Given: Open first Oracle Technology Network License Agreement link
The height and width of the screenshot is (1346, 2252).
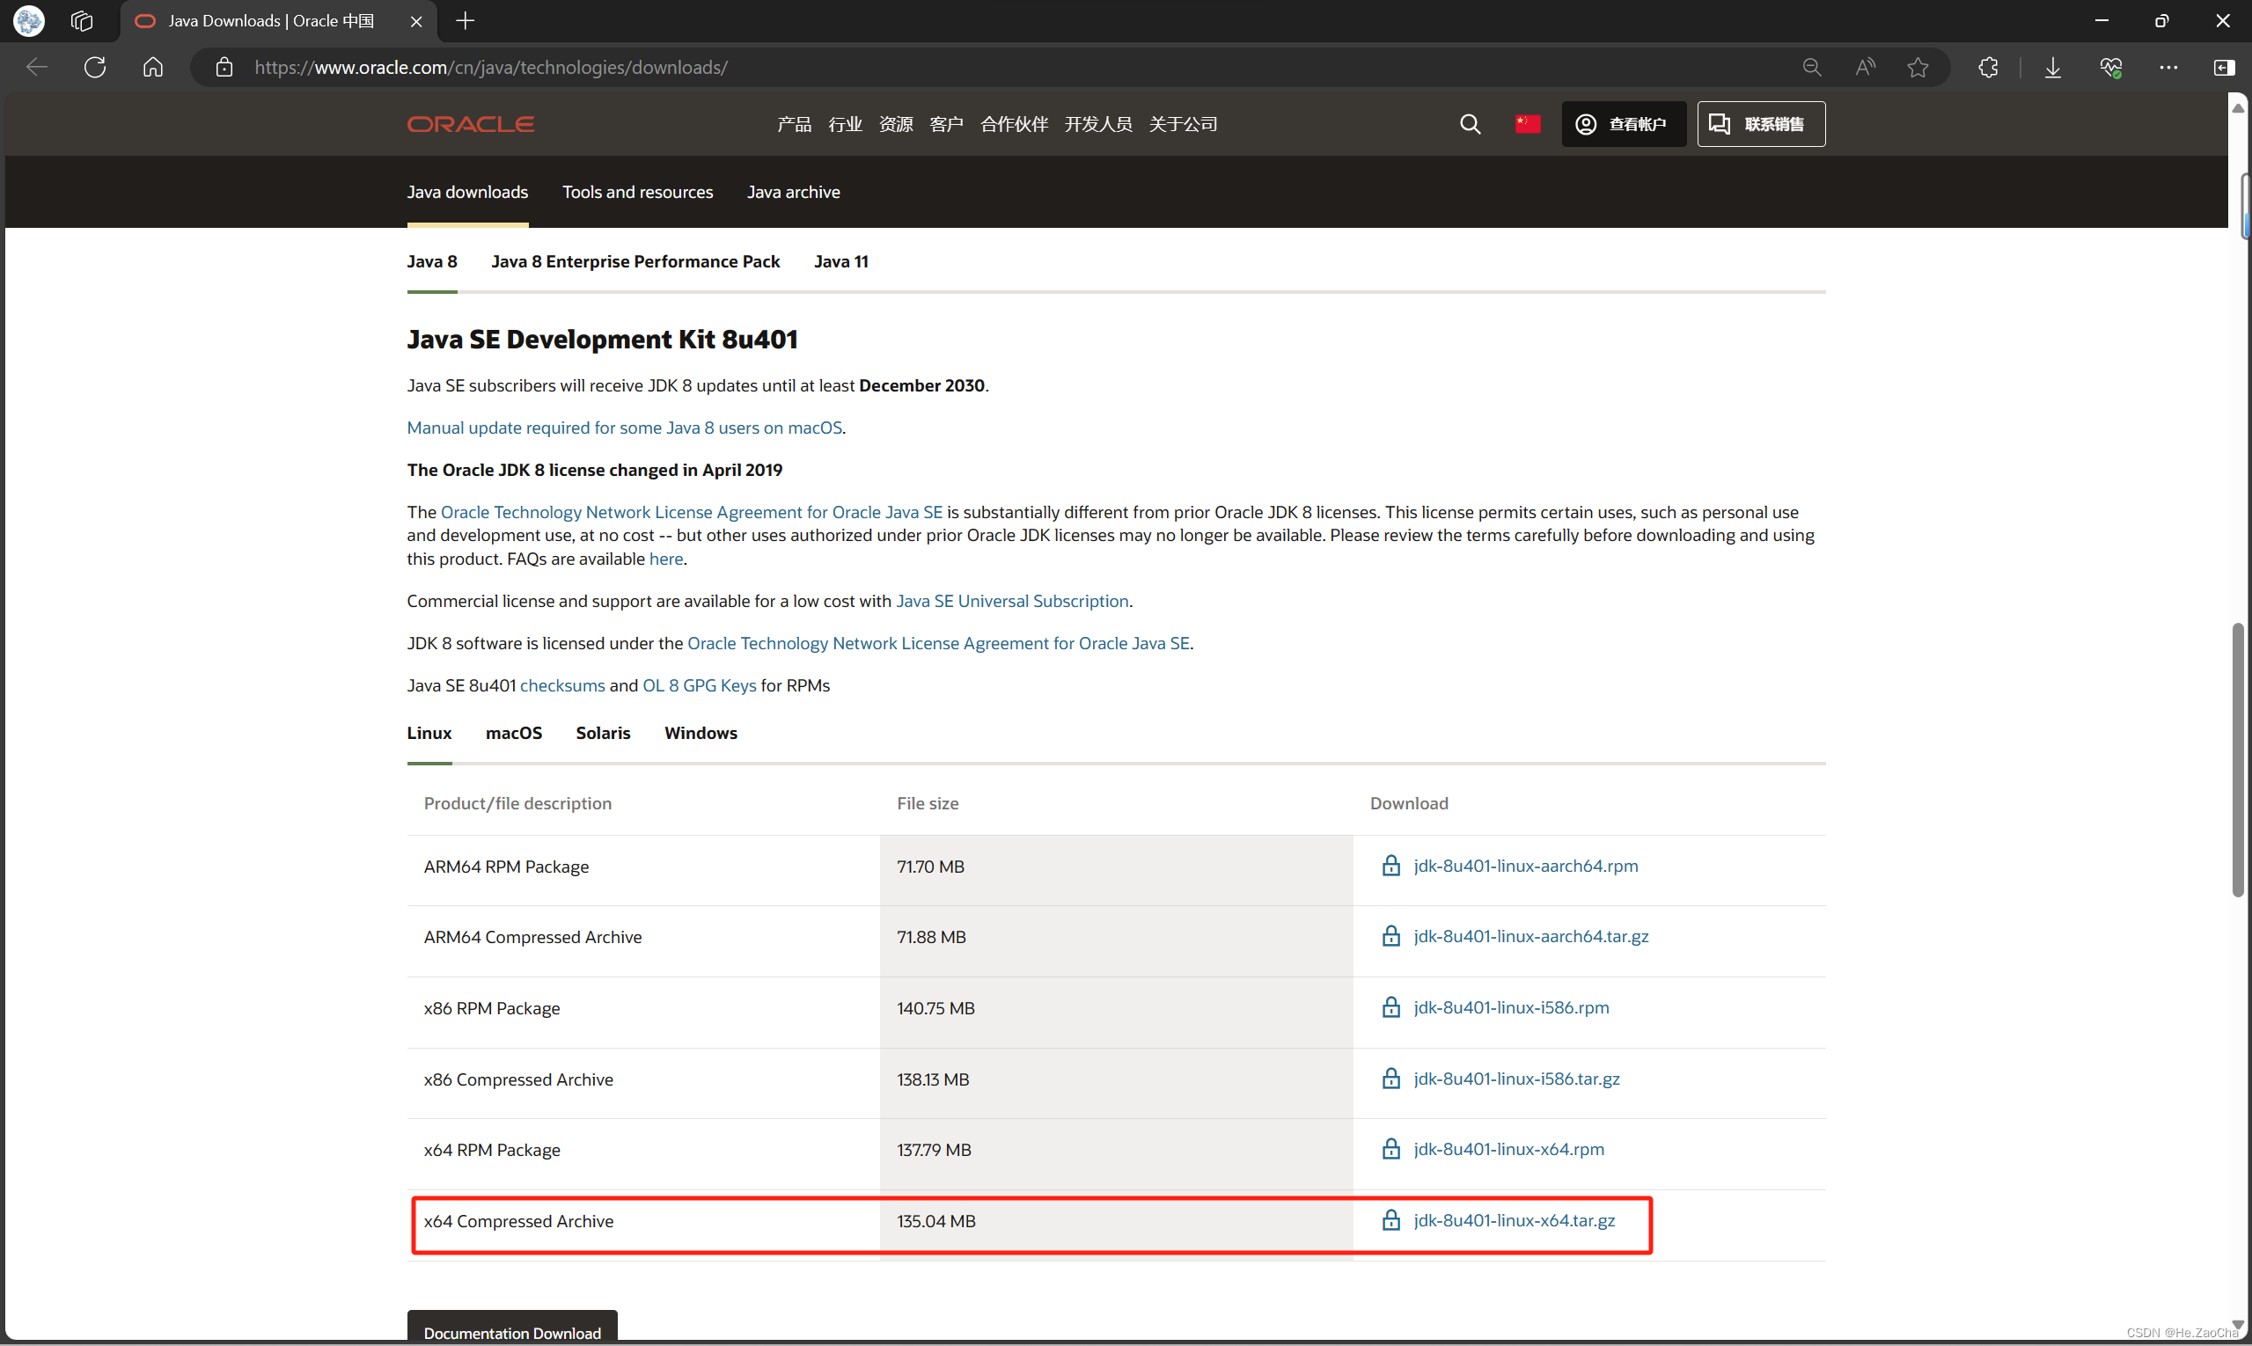Looking at the screenshot, I should pyautogui.click(x=692, y=511).
